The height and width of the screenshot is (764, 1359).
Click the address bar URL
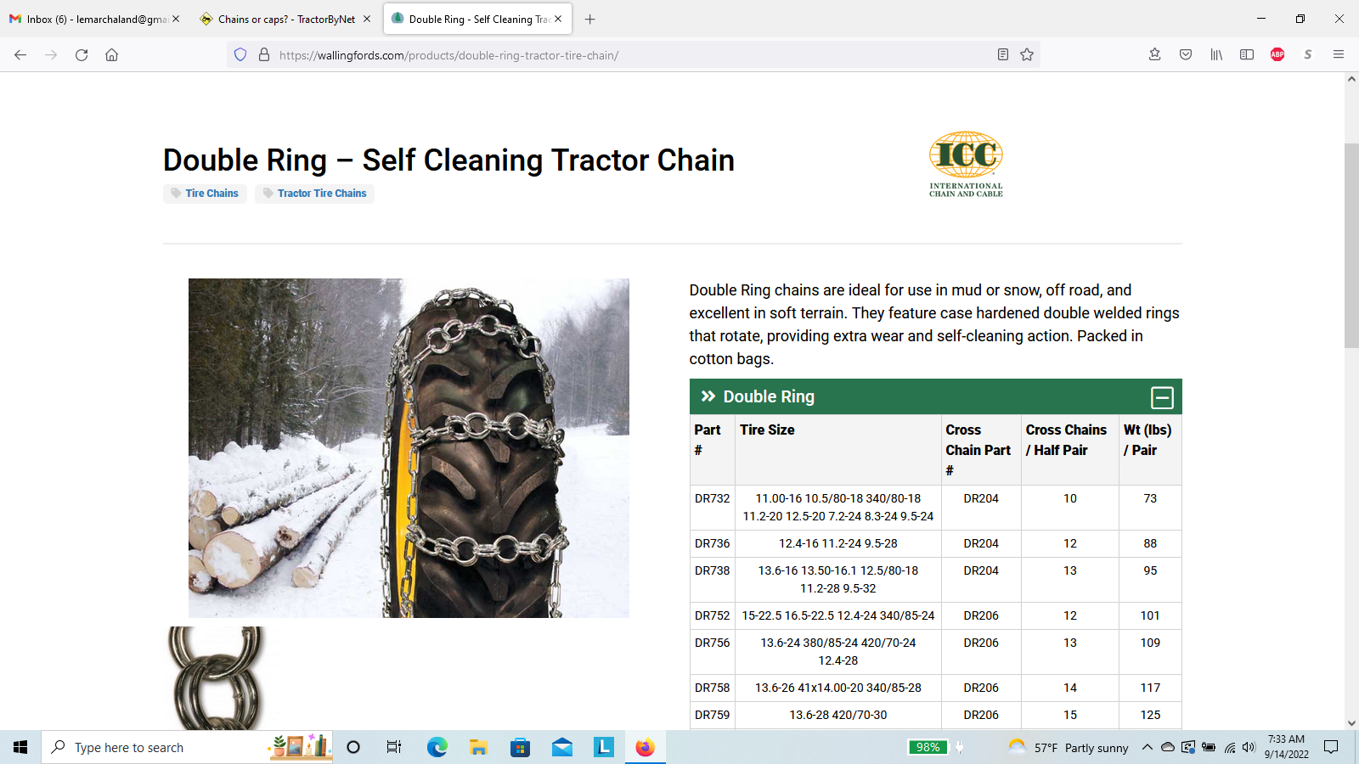tap(448, 55)
